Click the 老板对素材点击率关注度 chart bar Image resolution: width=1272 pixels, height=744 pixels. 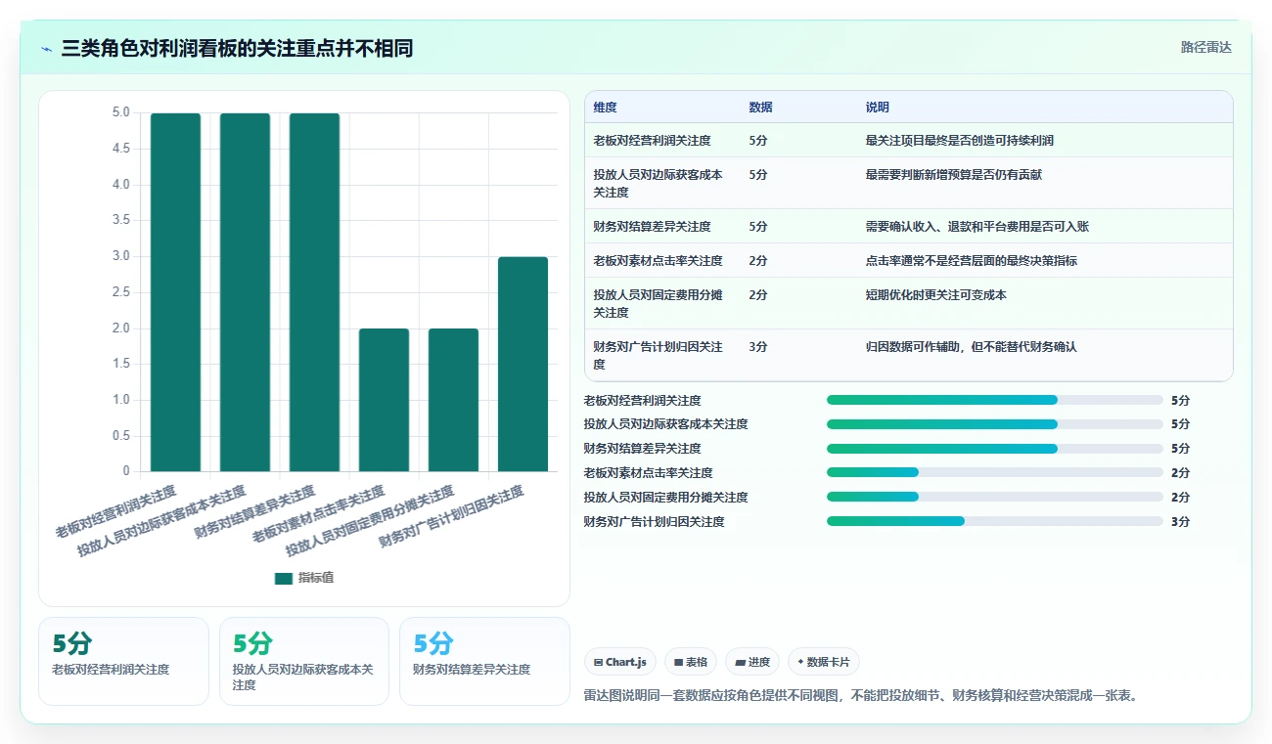(x=384, y=400)
